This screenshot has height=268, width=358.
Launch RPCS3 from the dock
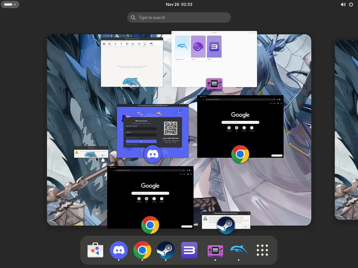(x=189, y=250)
